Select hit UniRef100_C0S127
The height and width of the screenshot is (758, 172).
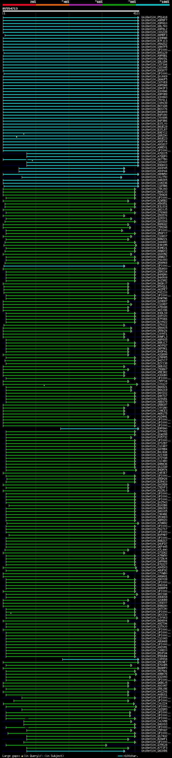tap(154, 384)
